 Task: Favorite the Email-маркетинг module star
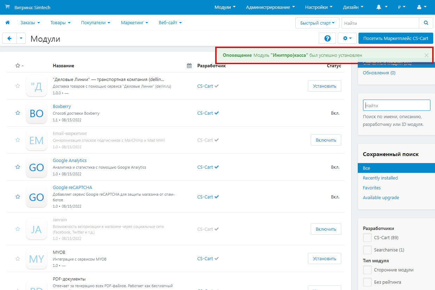(18, 140)
